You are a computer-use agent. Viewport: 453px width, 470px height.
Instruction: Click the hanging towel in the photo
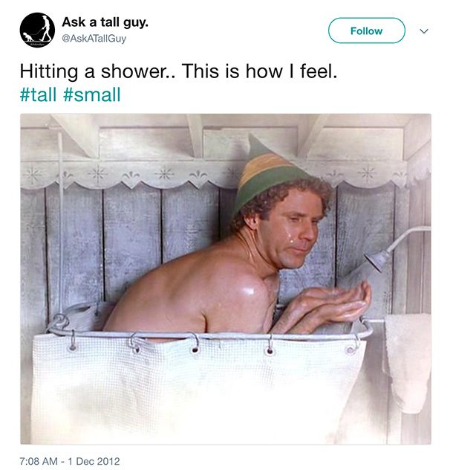[407, 361]
